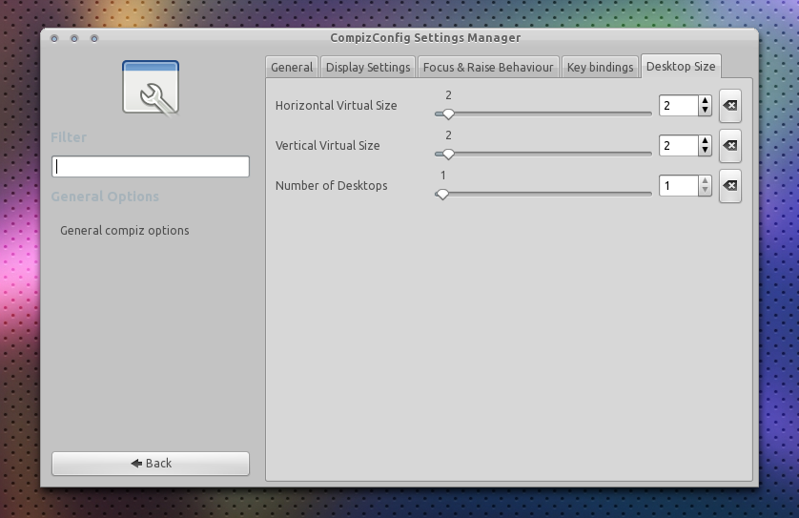
Task: Click the Filter text field
Action: 151,167
